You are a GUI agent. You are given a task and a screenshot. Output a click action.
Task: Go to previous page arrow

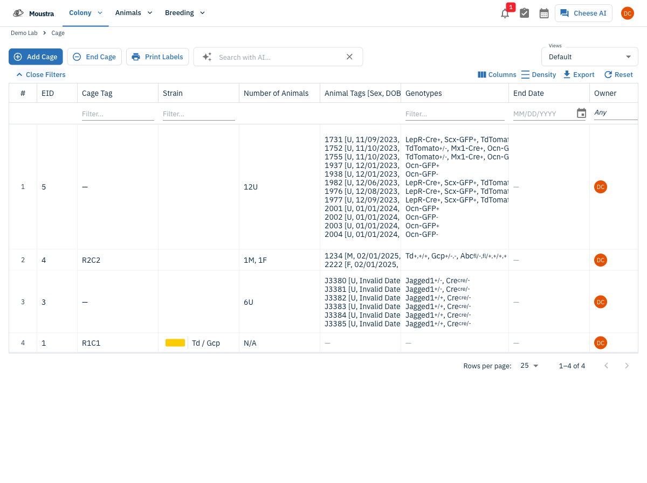click(x=606, y=366)
